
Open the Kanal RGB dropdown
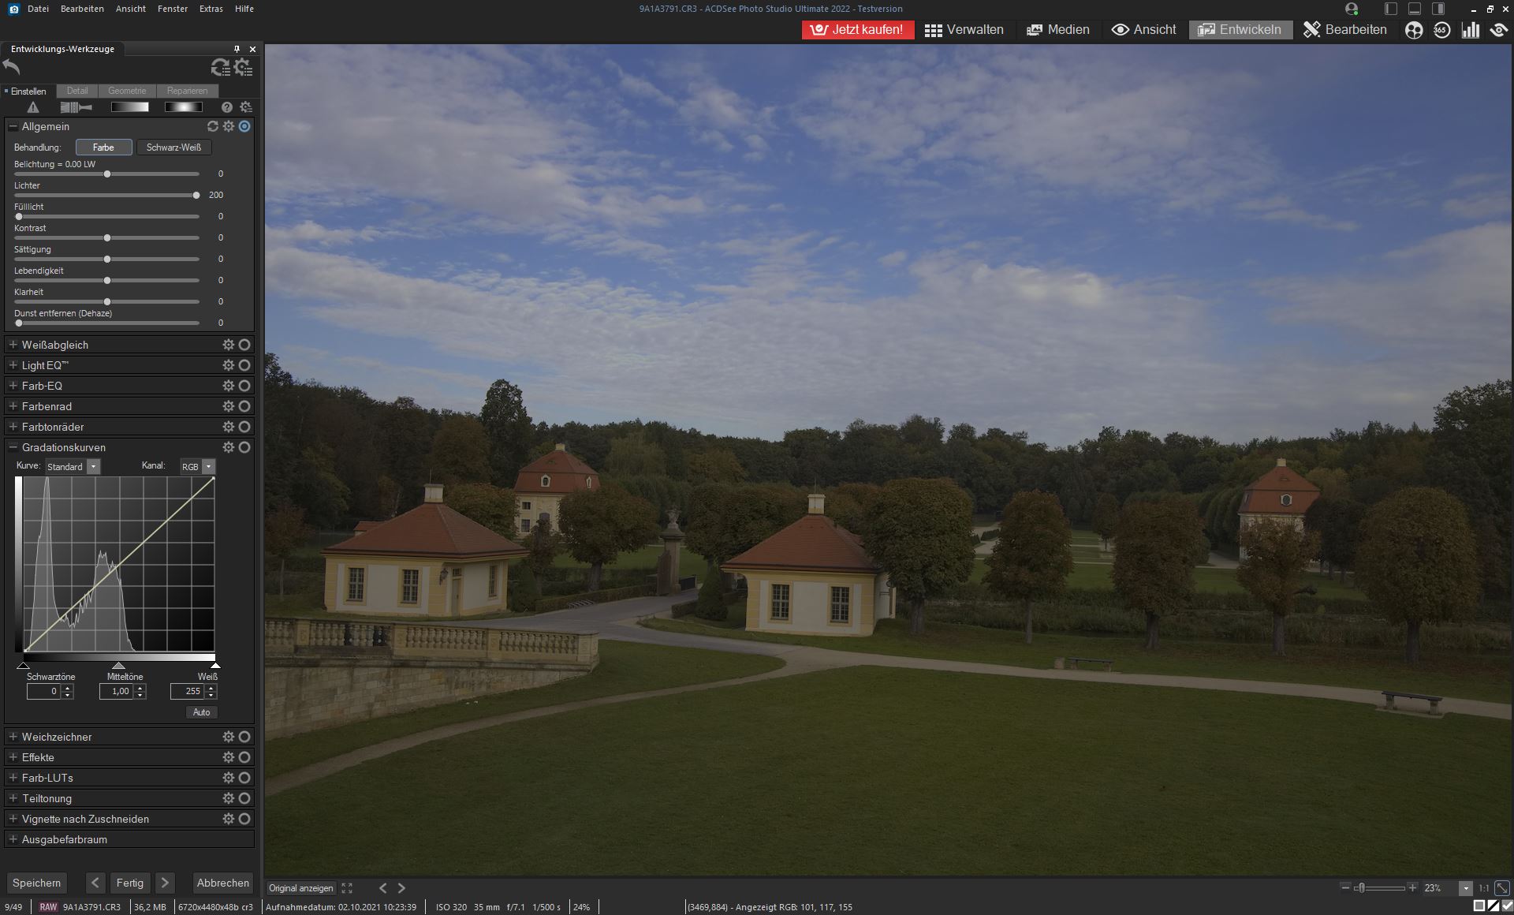tap(209, 467)
